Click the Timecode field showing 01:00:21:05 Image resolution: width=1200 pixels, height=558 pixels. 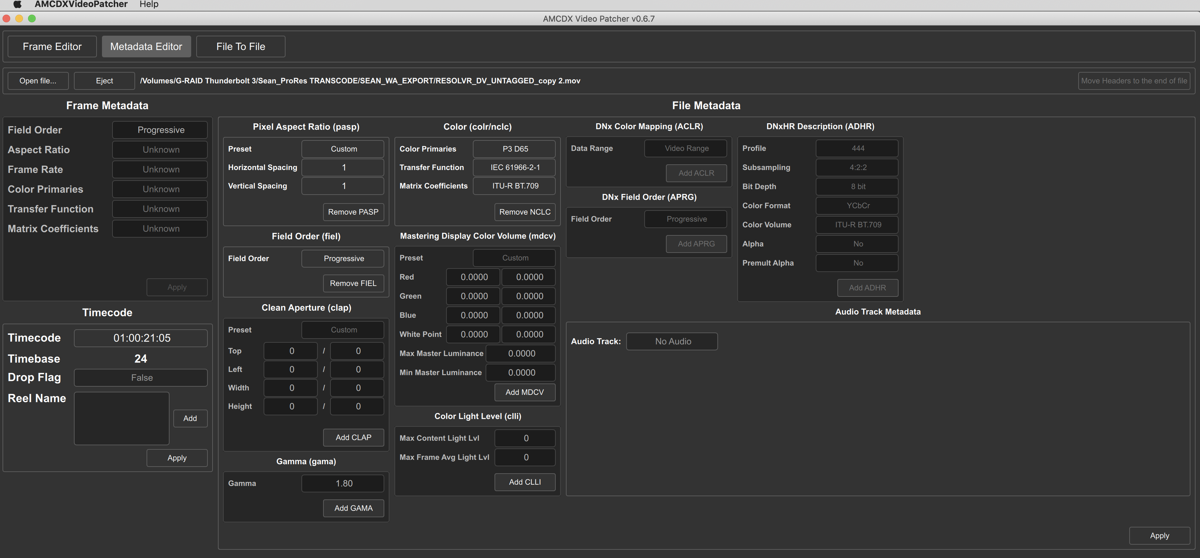141,338
